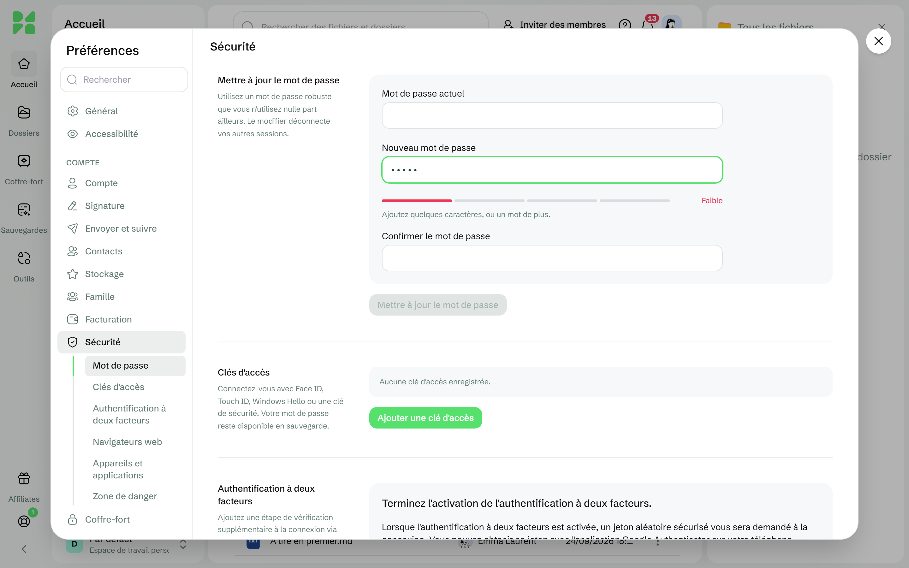Close the Préférences dialog
This screenshot has height=568, width=909.
coord(879,41)
